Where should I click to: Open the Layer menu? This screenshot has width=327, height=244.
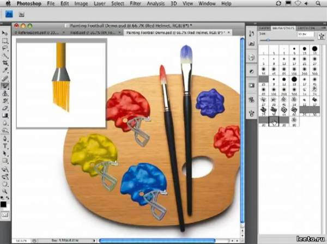coord(100,4)
